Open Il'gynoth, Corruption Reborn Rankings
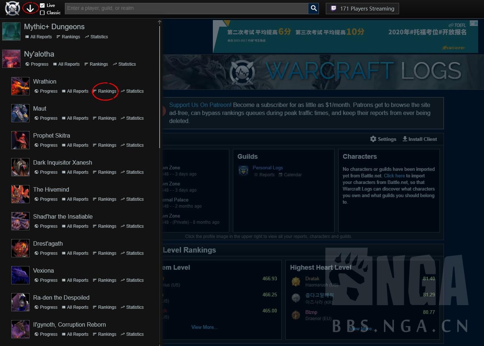Image resolution: width=484 pixels, height=346 pixels. tap(105, 334)
